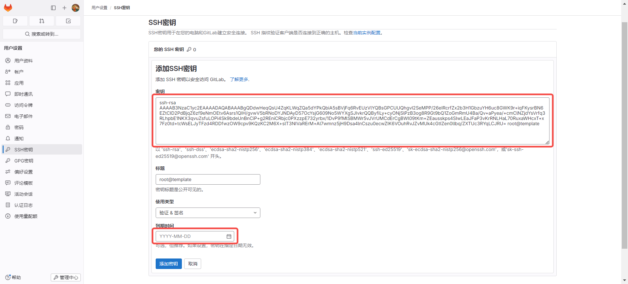Open 偏好设置 in sidebar
This screenshot has width=628, height=284.
[24, 172]
